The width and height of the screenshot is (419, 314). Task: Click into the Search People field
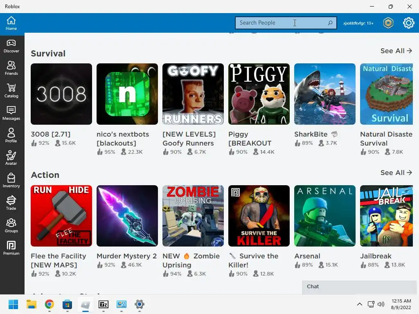tap(286, 23)
